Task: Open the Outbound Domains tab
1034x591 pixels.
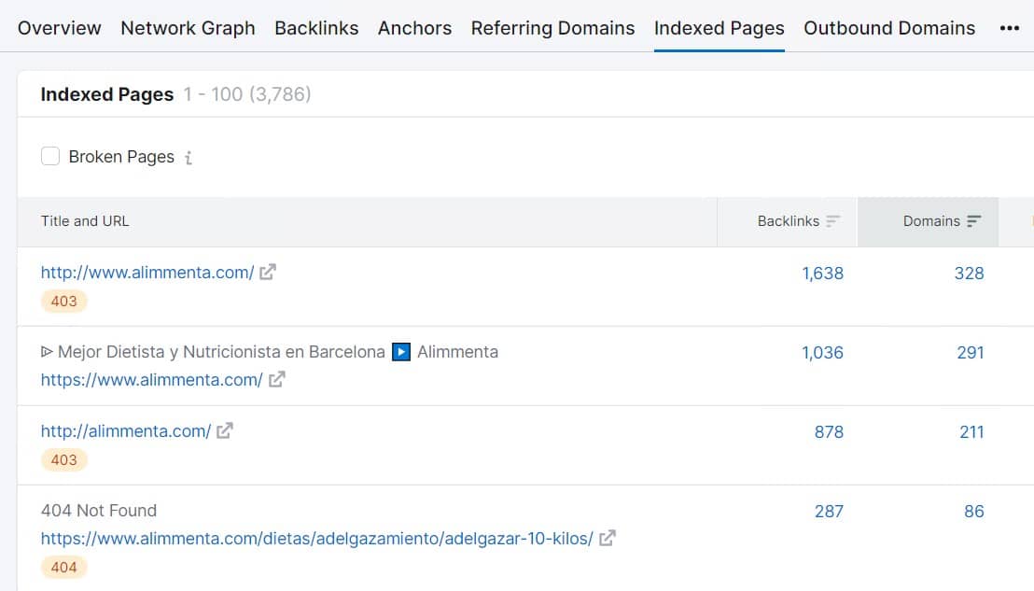Action: tap(888, 28)
